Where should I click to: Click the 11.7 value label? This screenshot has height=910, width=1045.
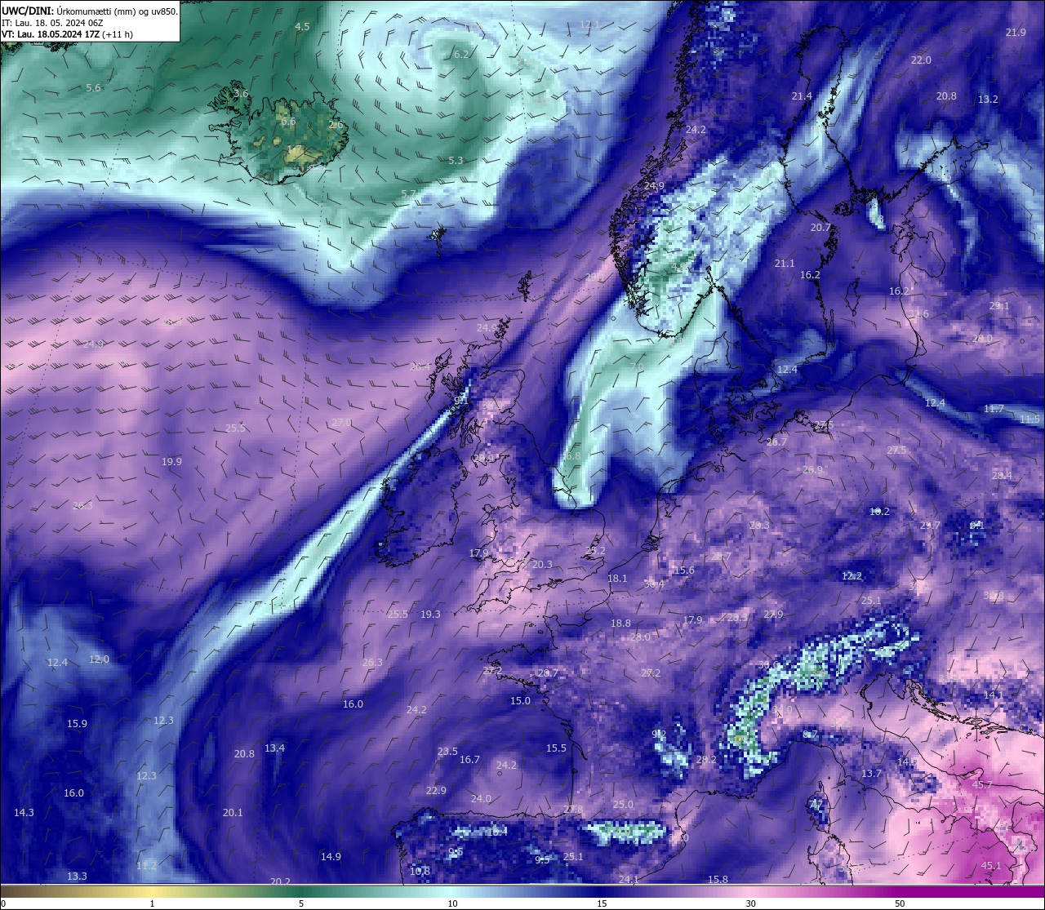coord(994,409)
